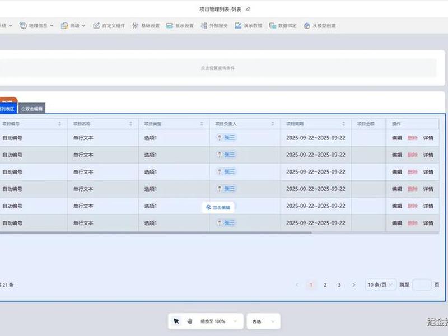Sort by 项目编号 column sort icon
This screenshot has height=336, width=448.
pyautogui.click(x=59, y=124)
